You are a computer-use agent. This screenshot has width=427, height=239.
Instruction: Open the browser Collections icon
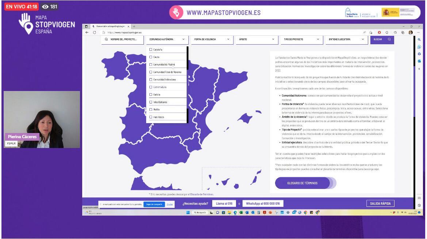(403, 33)
